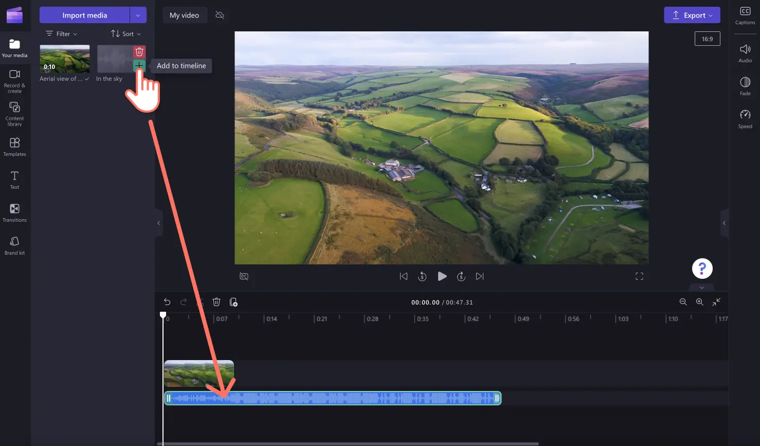760x446 pixels.
Task: Click the 0:49 mark on timeline ruler
Action: 523,319
